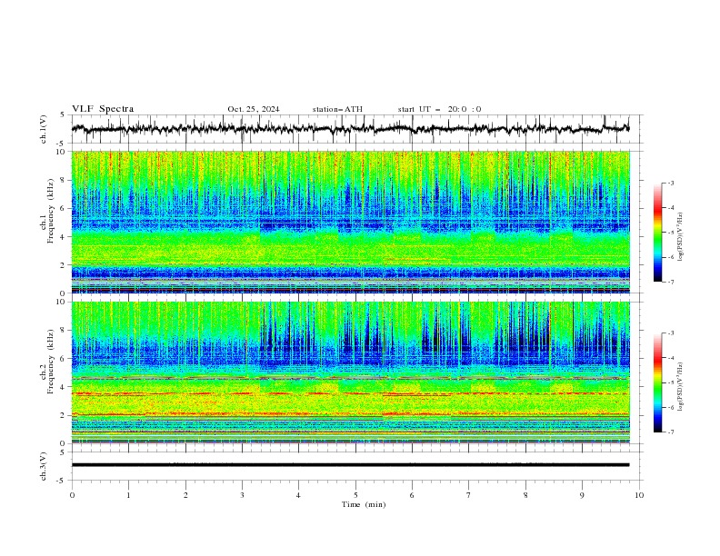Click time axis tick label "4"
Image resolution: width=720 pixels, height=556 pixels.
[298, 495]
